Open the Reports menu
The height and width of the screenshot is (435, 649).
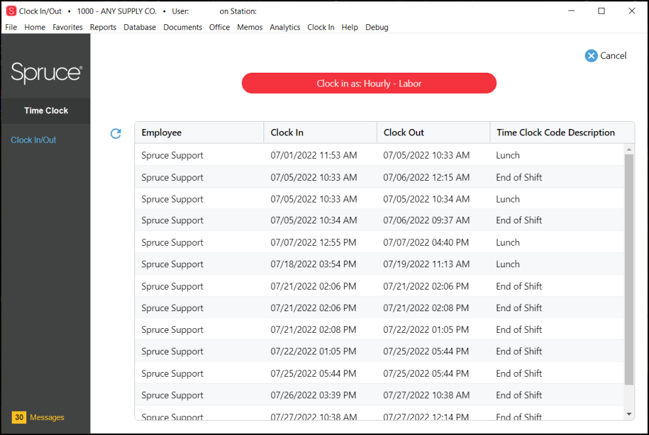click(103, 28)
